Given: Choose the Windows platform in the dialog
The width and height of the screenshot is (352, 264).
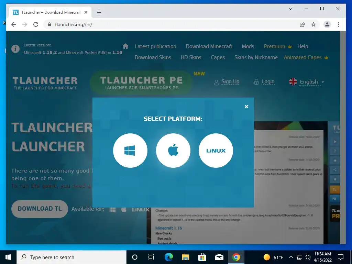Looking at the screenshot, I should pyautogui.click(x=130, y=151).
